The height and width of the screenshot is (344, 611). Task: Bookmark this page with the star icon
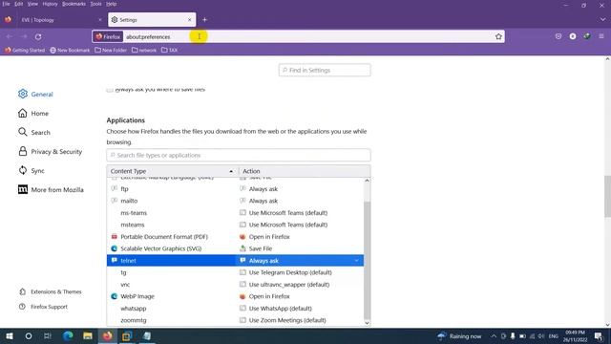click(x=498, y=36)
